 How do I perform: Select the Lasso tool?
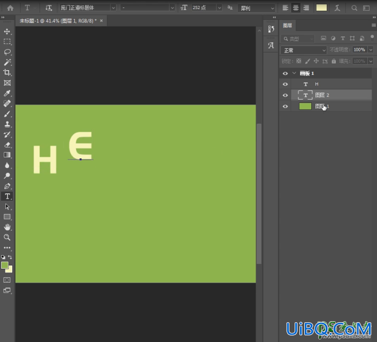(7, 52)
